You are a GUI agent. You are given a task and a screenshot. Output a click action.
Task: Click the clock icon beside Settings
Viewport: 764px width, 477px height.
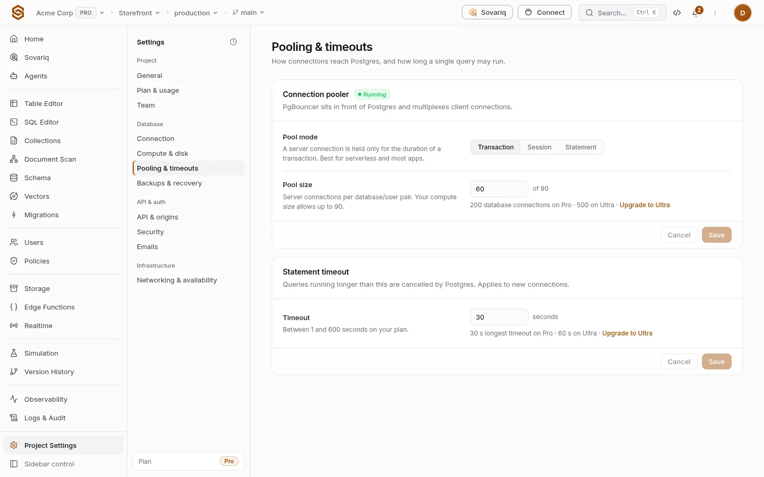tap(233, 42)
